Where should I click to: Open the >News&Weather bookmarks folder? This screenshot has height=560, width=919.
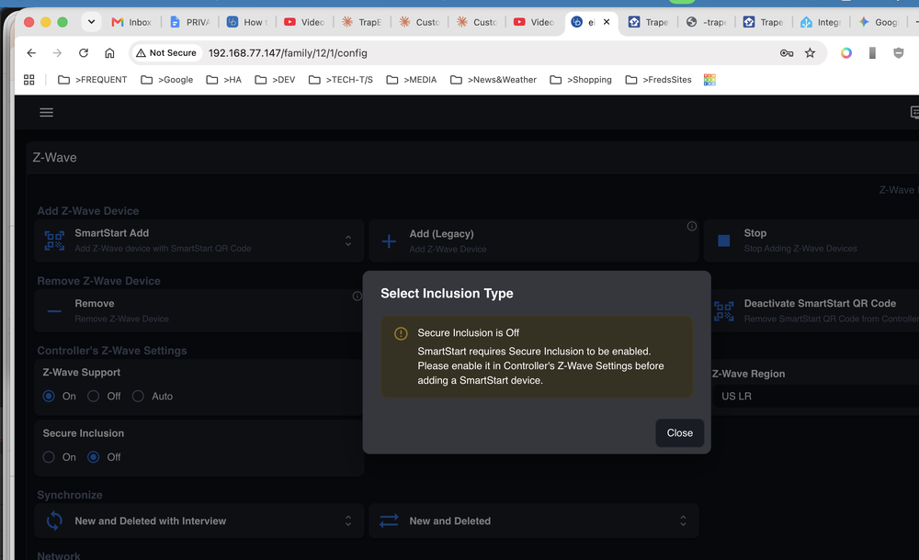(x=494, y=80)
